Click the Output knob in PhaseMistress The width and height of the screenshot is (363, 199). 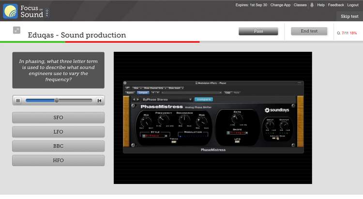(284, 125)
